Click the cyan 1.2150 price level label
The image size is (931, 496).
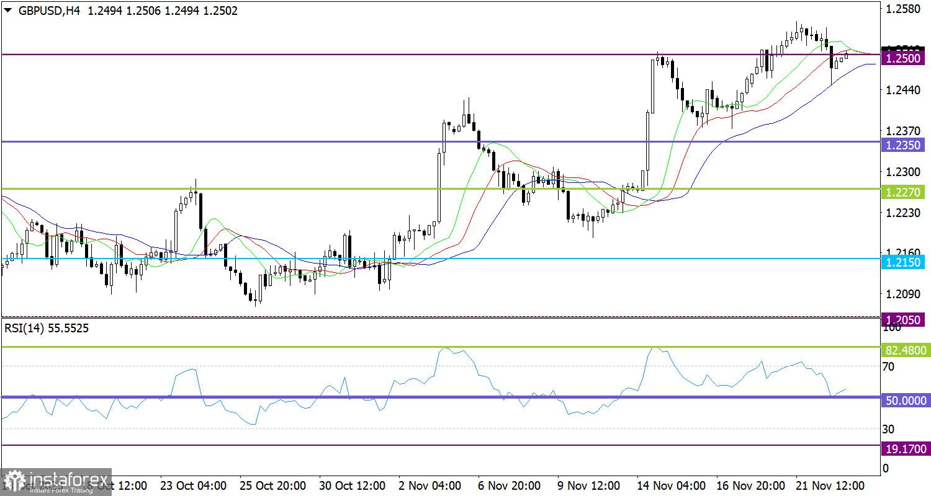[x=904, y=263]
